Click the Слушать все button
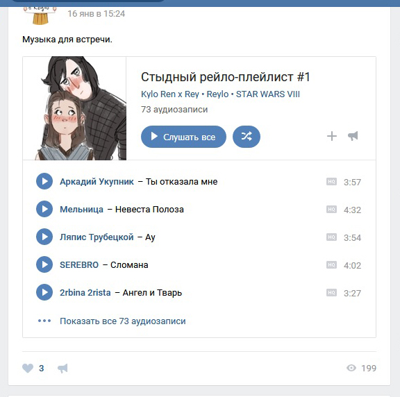This screenshot has height=397, width=400. [183, 137]
